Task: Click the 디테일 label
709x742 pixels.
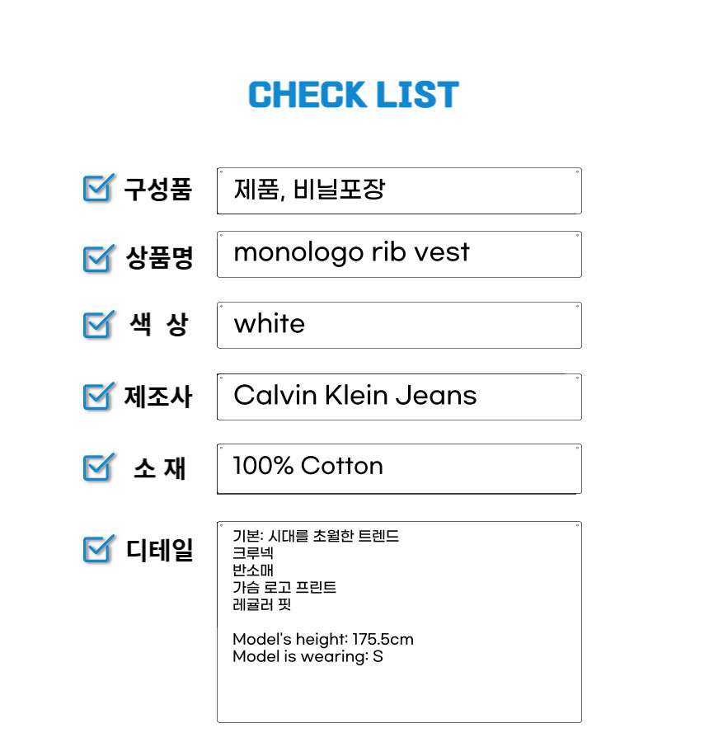Action: coord(159,550)
